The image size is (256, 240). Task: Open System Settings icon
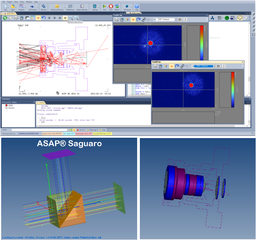tap(82, 6)
